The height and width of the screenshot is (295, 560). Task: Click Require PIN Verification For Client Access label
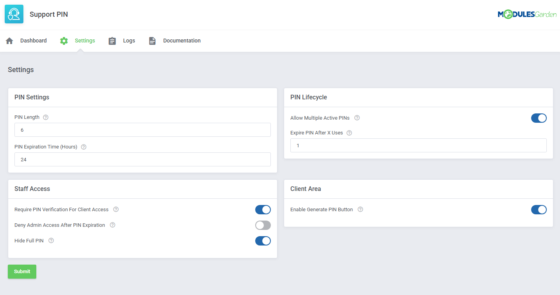pos(61,210)
